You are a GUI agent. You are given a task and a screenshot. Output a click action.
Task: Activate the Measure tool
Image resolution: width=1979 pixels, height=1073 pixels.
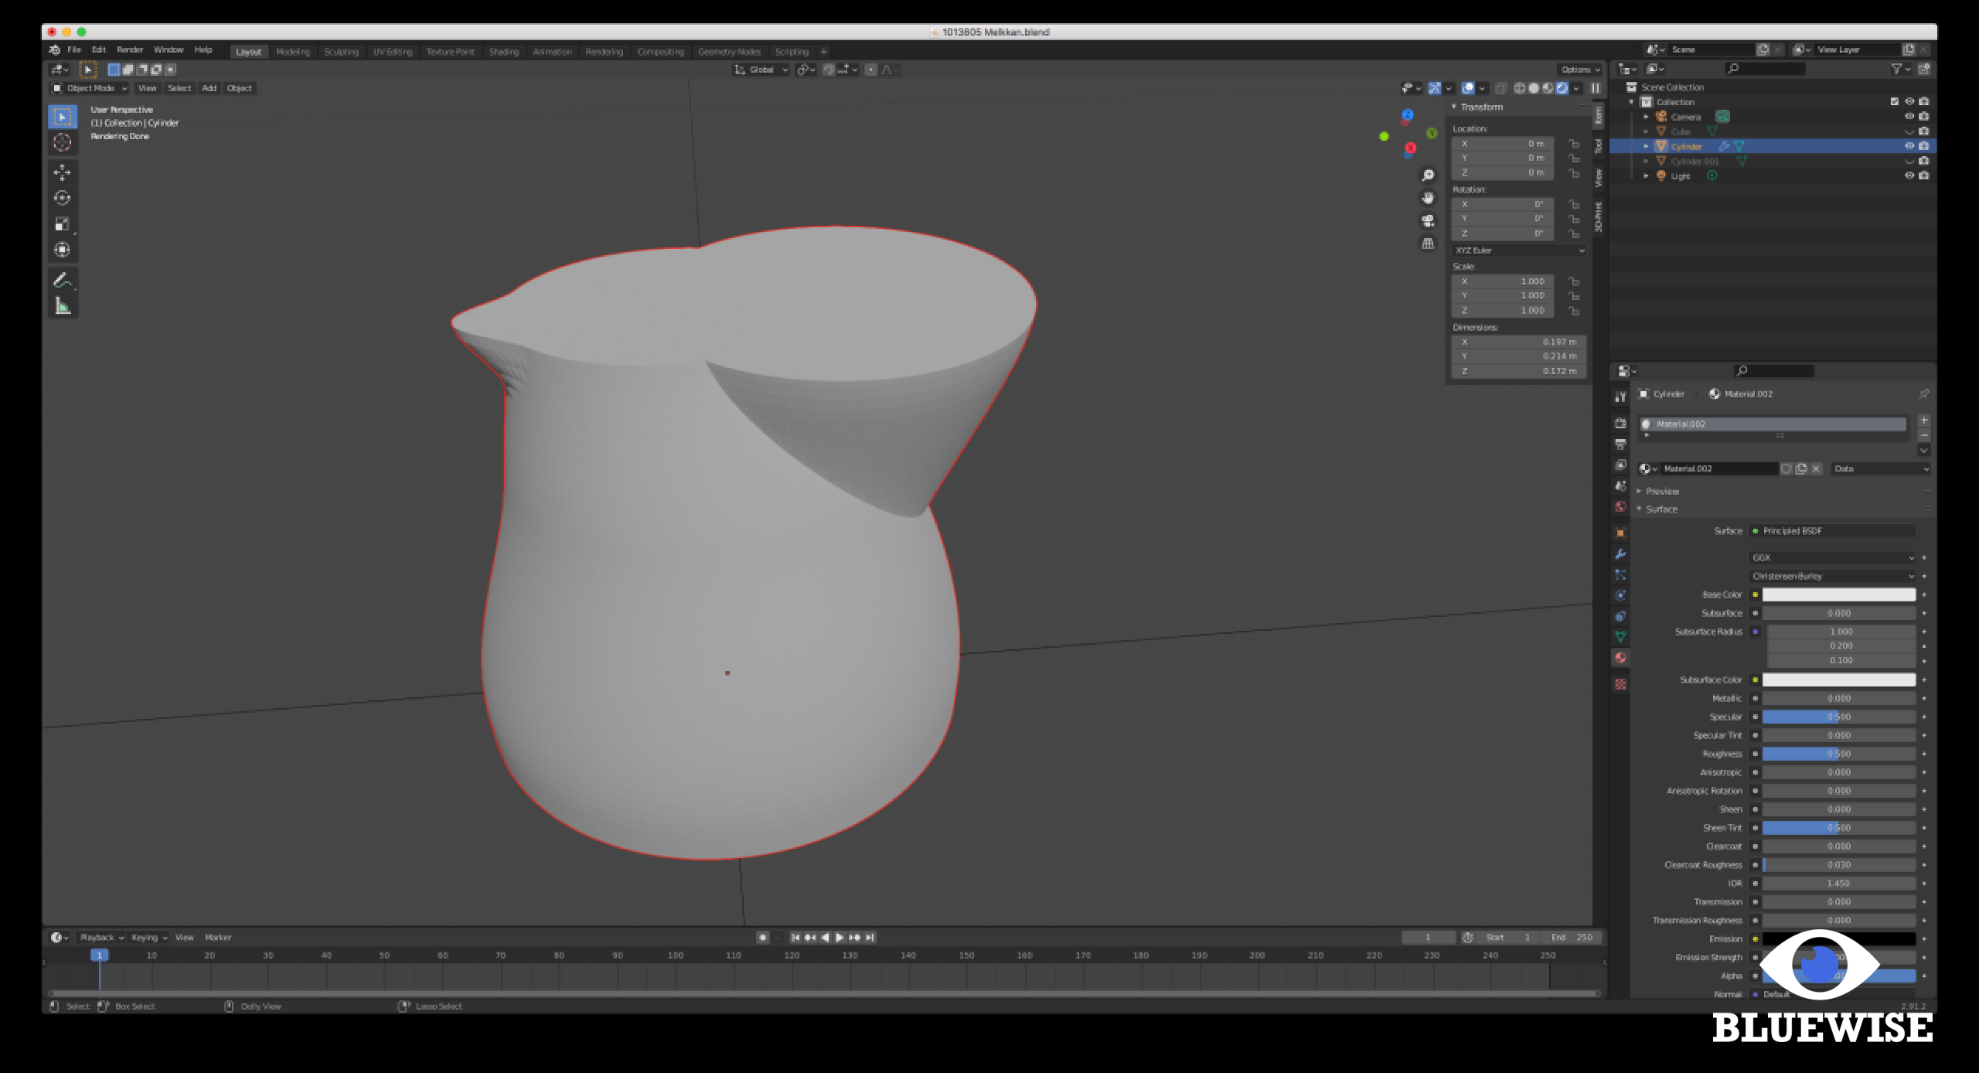click(63, 306)
